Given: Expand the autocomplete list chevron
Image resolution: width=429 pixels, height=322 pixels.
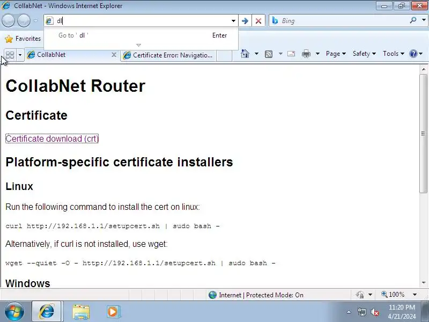Looking at the screenshot, I should coord(139,45).
